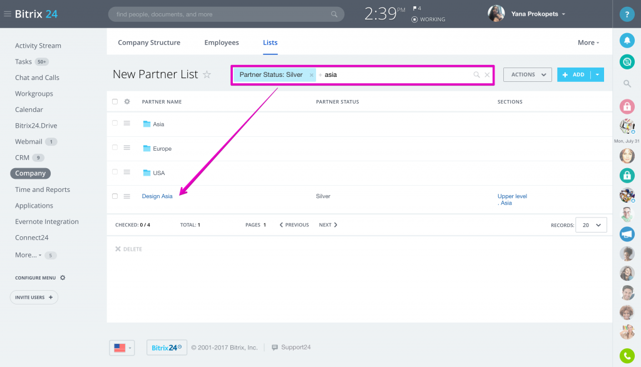Screen dimensions: 641x367
Task: Check the Europe row checkbox
Action: (x=115, y=148)
